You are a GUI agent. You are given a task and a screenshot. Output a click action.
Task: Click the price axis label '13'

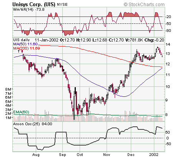click(x=168, y=53)
